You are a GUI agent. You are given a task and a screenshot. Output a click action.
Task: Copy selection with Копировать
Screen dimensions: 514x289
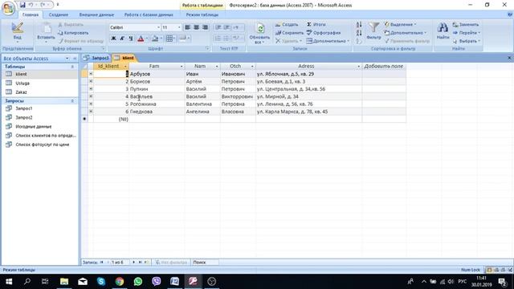click(73, 33)
